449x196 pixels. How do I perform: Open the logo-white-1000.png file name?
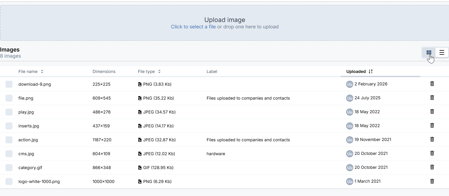tap(39, 182)
